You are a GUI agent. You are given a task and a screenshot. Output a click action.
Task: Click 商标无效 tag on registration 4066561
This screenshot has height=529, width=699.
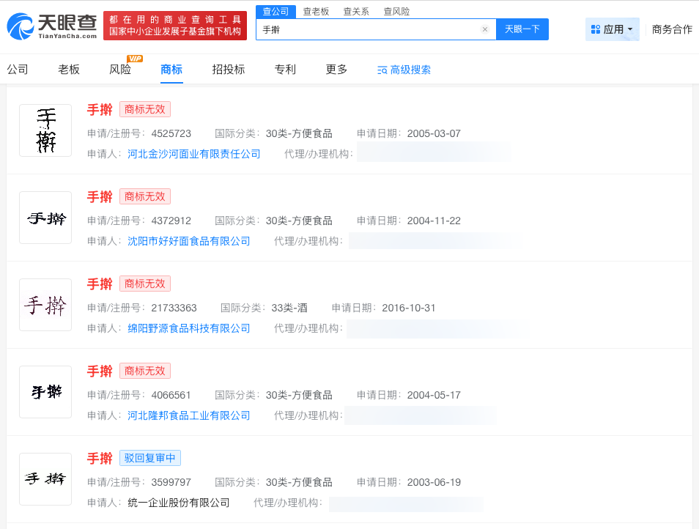[x=145, y=371]
